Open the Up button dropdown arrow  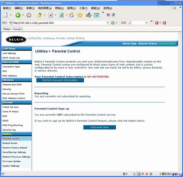[45, 15]
